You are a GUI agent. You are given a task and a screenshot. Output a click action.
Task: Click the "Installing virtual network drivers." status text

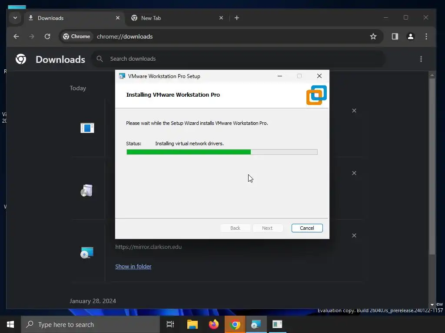pyautogui.click(x=189, y=144)
